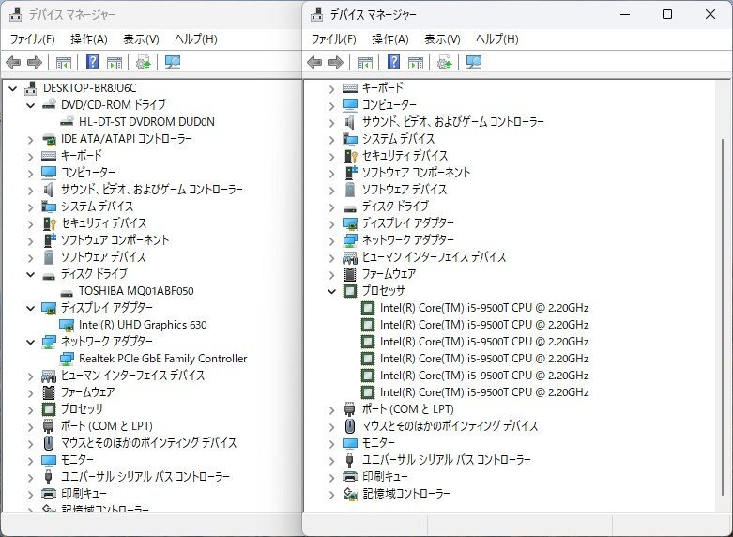Click Show/hide console tree icon in right window
This screenshot has height=537, width=733.
coord(365,62)
